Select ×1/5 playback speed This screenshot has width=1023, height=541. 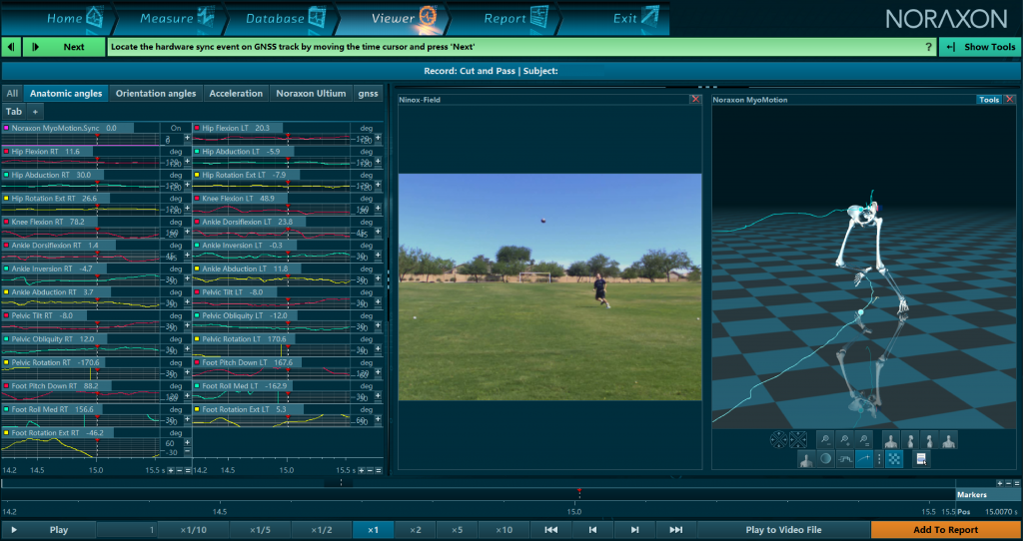click(260, 530)
